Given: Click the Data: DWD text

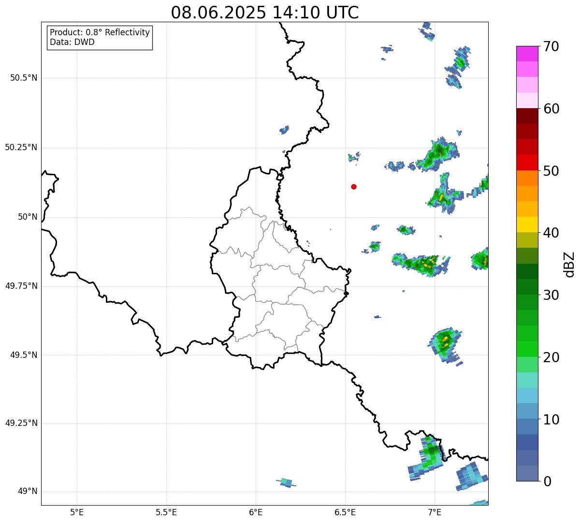Looking at the screenshot, I should tap(72, 42).
